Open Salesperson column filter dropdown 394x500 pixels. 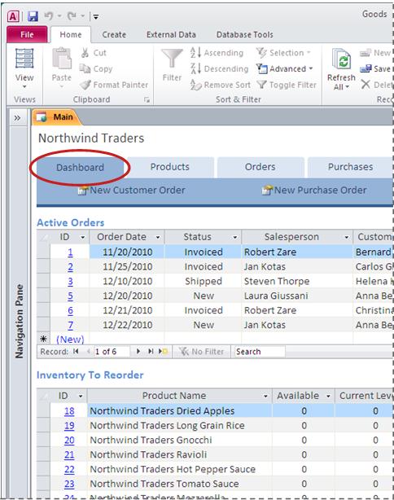(x=346, y=237)
